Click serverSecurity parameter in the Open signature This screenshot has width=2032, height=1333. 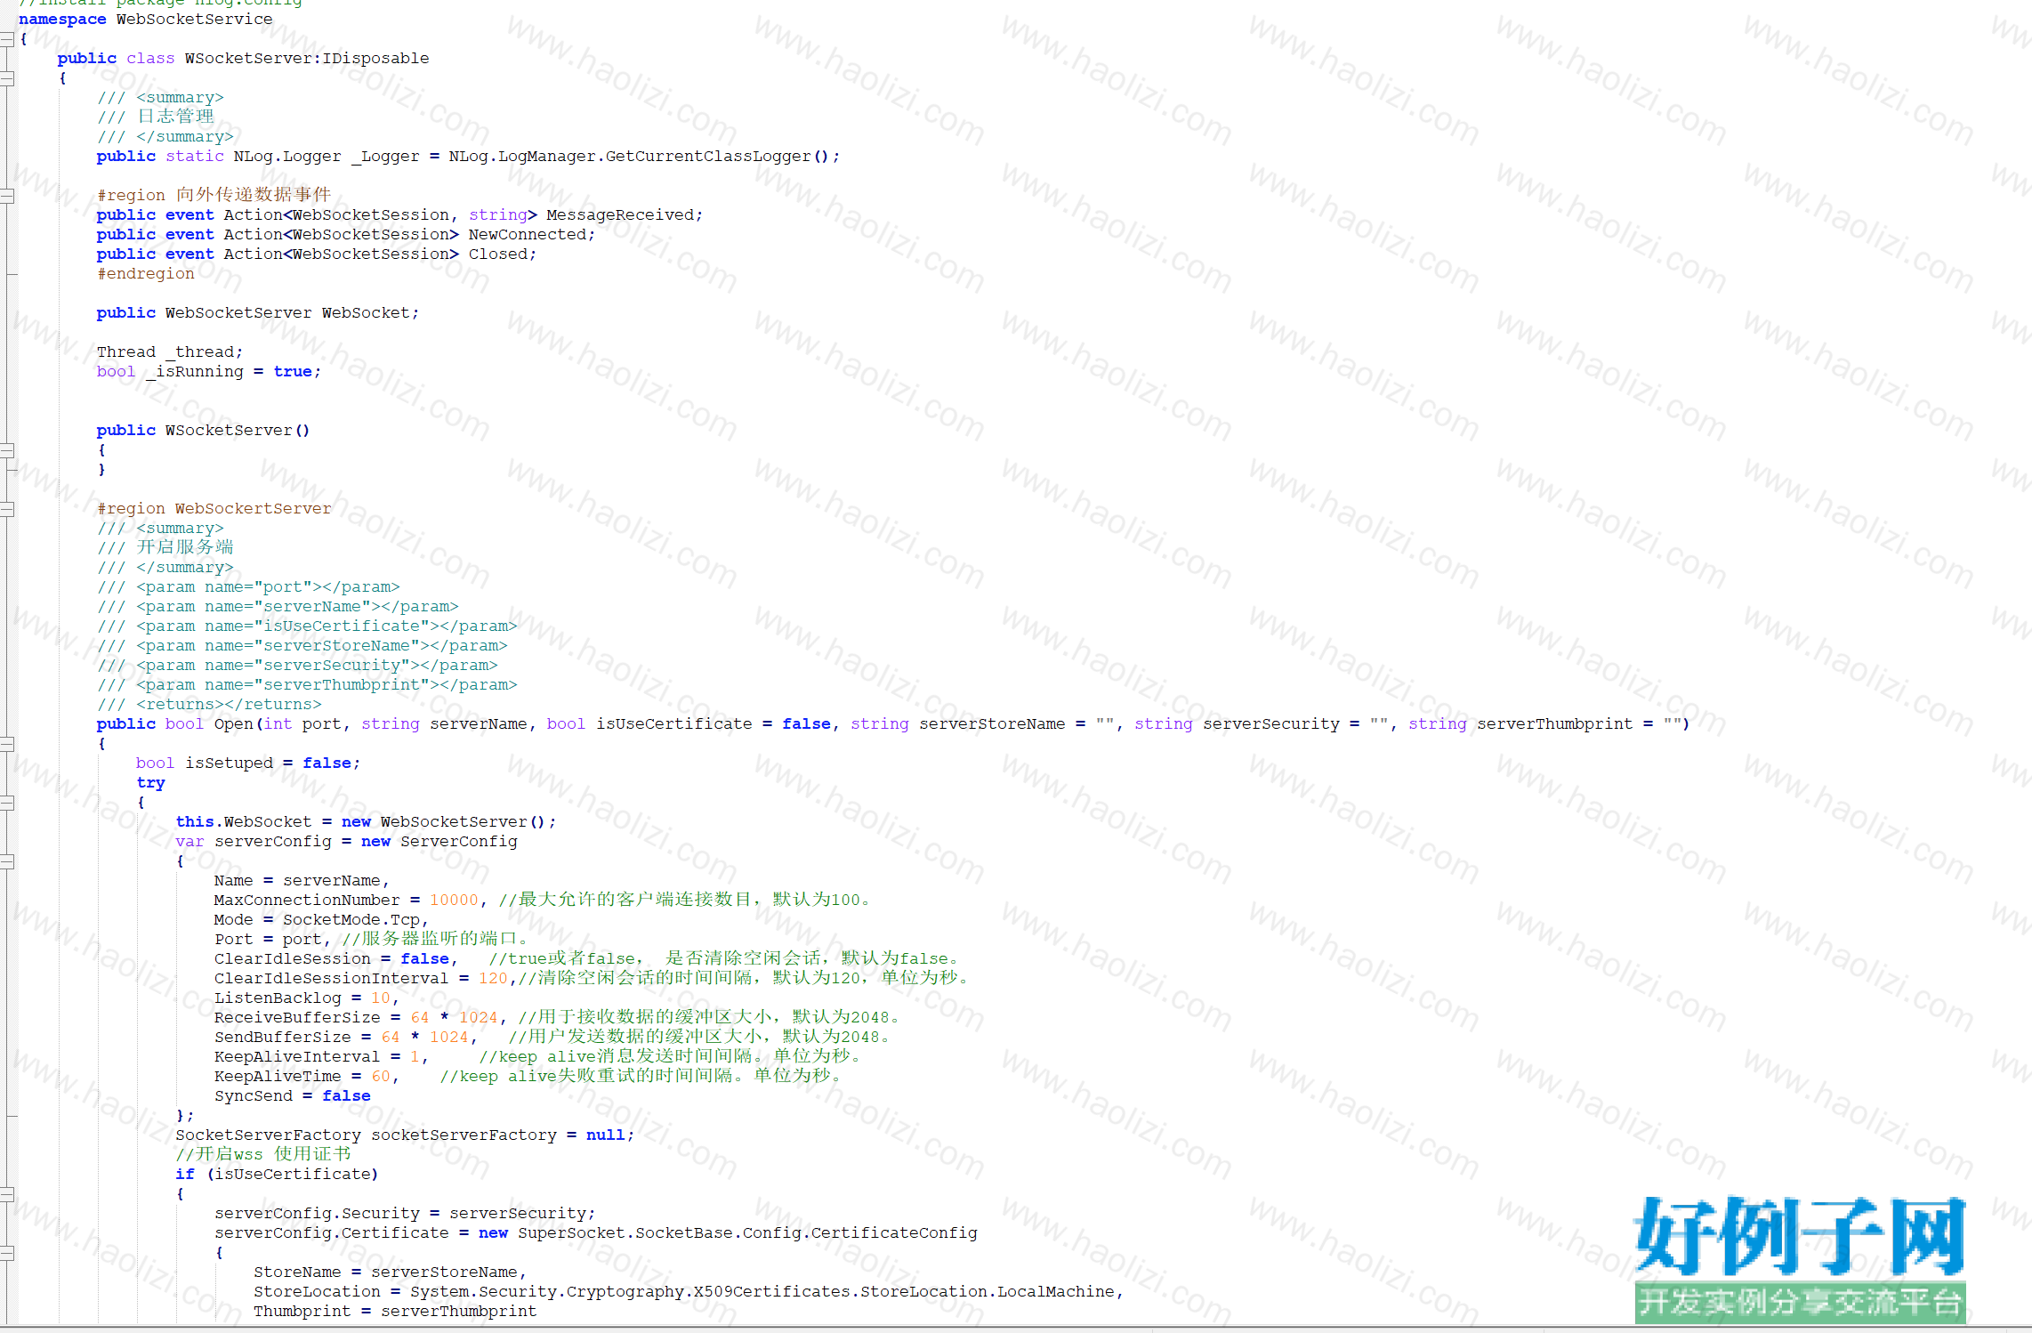(1271, 724)
